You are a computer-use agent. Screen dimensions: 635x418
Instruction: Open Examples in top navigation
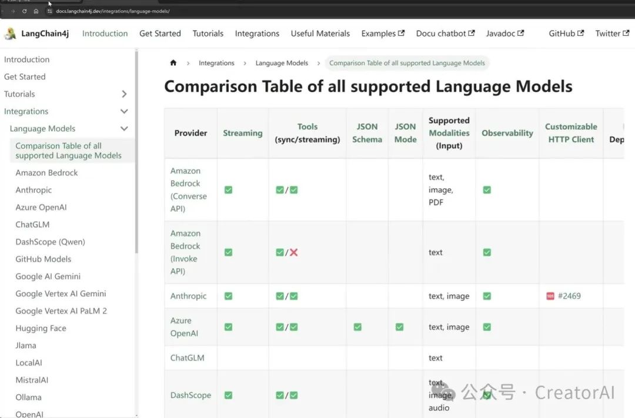[383, 34]
